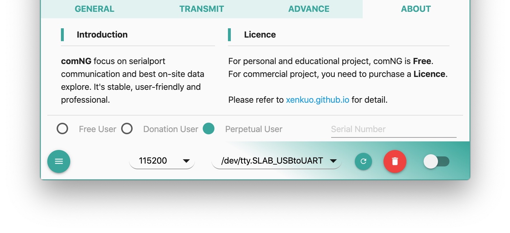This screenshot has width=510, height=233.
Task: Toggle the port connection switch
Action: [x=436, y=161]
